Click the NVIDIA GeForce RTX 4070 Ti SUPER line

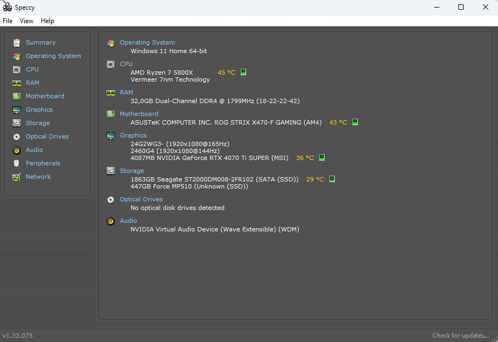[x=210, y=158]
